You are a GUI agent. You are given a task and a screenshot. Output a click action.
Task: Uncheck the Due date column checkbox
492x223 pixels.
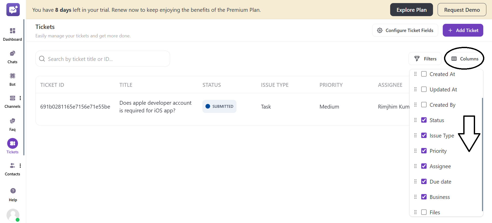(x=424, y=182)
